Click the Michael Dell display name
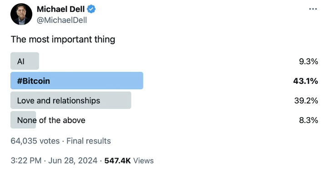Image resolution: width=322 pixels, height=174 pixels. click(x=60, y=9)
